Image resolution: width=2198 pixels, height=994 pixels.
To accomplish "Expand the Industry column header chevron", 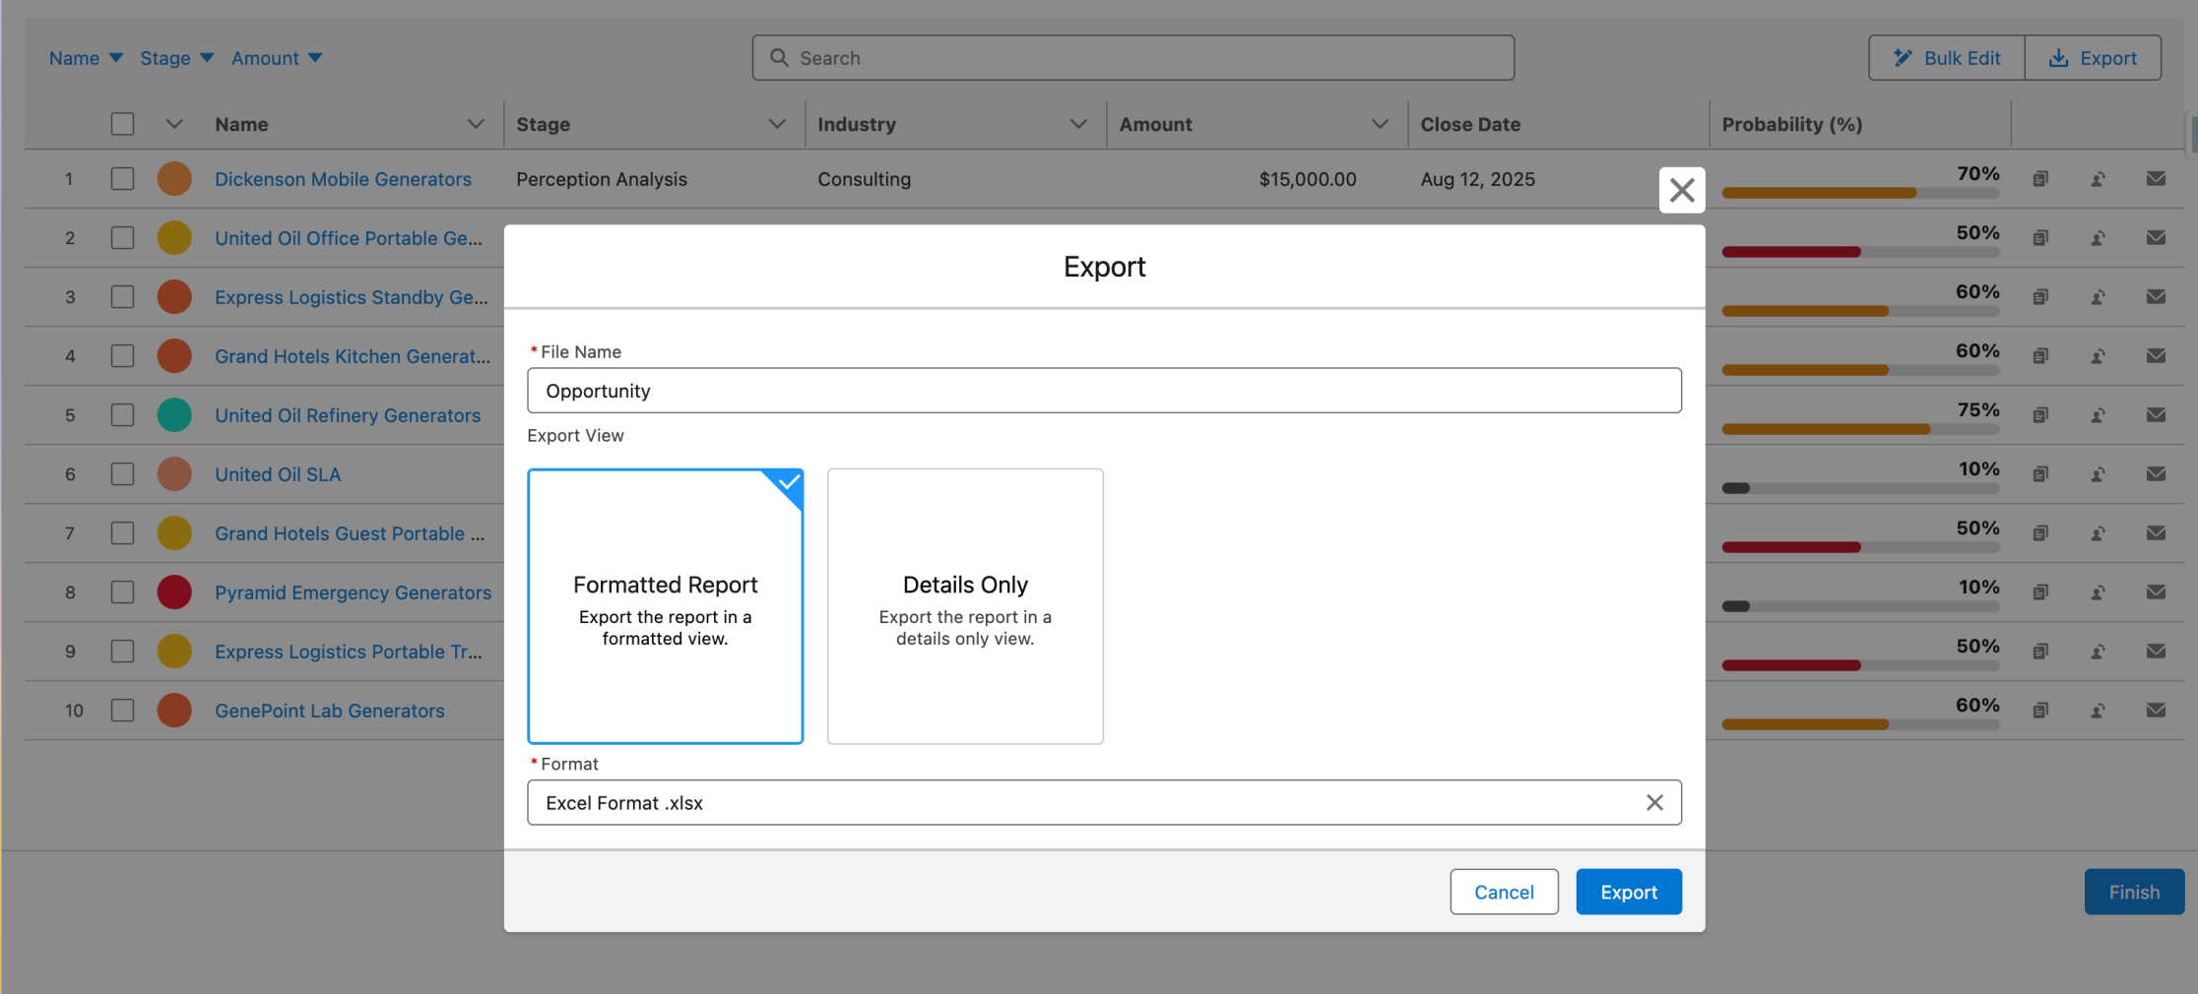I will (1078, 124).
